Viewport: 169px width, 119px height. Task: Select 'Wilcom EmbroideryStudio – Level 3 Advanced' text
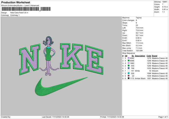click(x=20, y=5)
